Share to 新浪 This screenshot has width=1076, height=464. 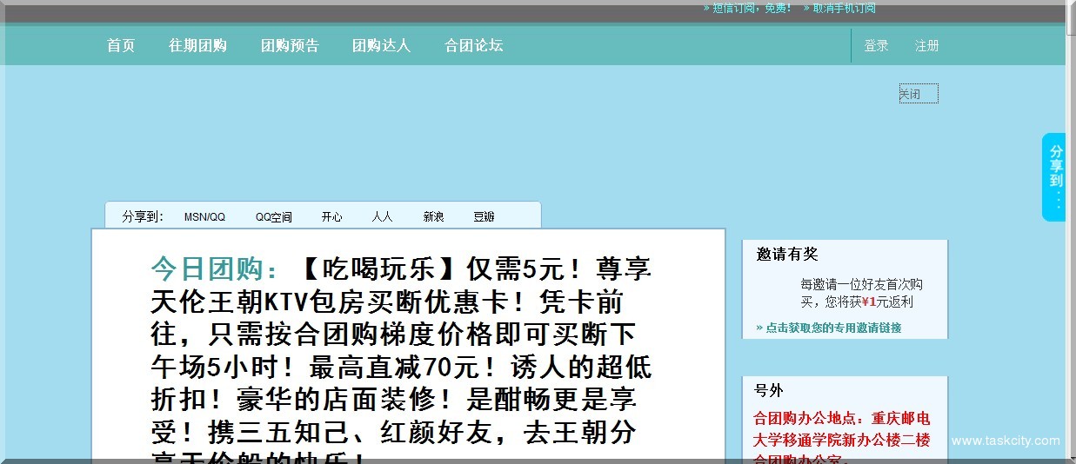click(433, 216)
